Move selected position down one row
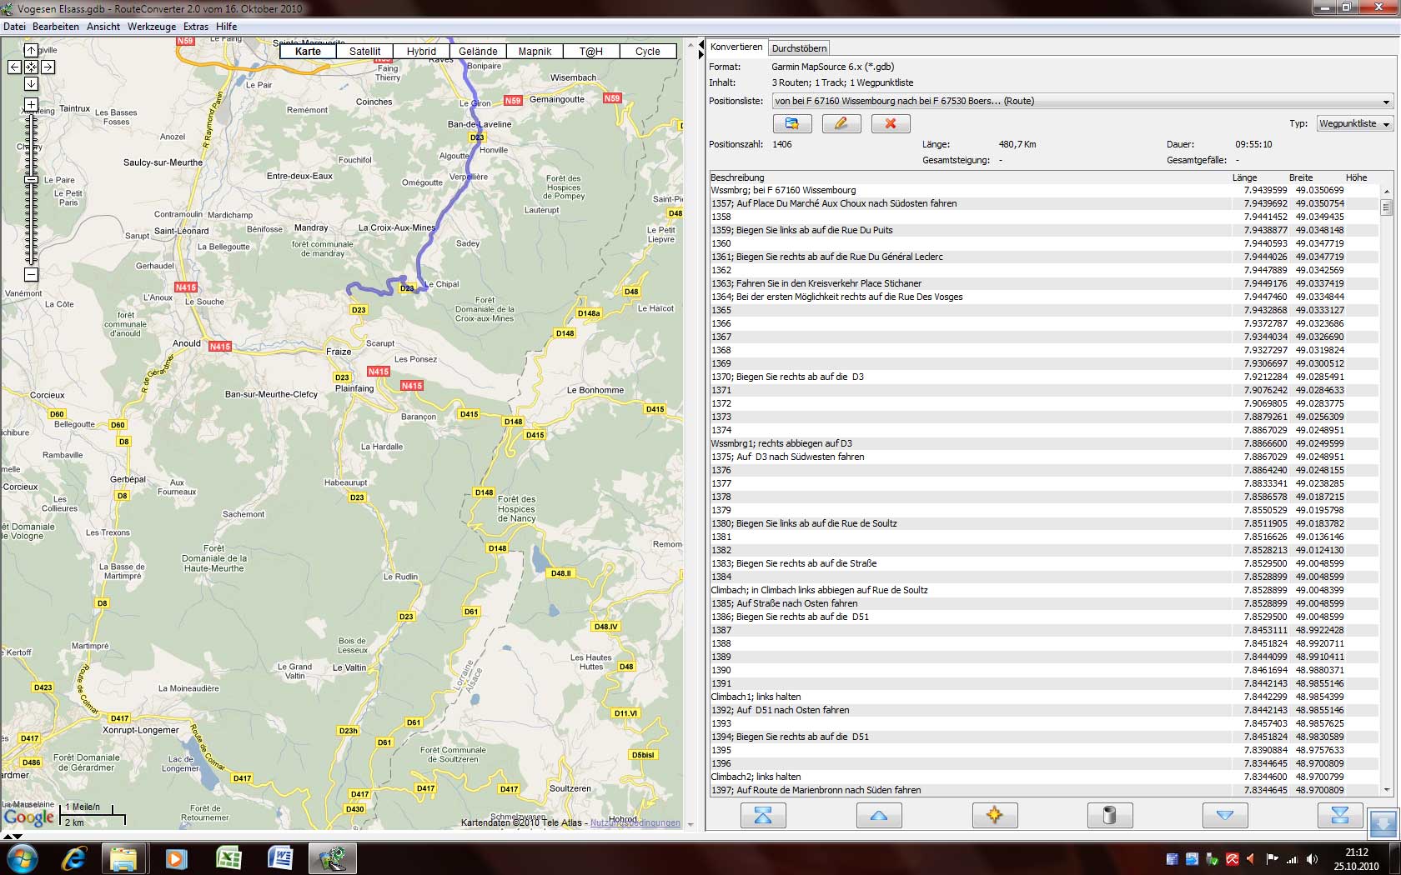Image resolution: width=1401 pixels, height=875 pixels. 1224,815
